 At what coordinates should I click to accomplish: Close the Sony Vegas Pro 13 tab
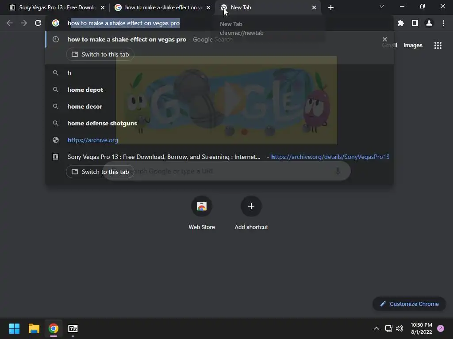[103, 8]
